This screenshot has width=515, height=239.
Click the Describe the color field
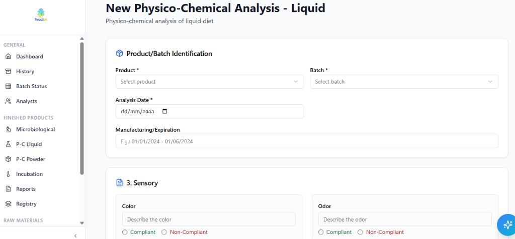coord(209,219)
